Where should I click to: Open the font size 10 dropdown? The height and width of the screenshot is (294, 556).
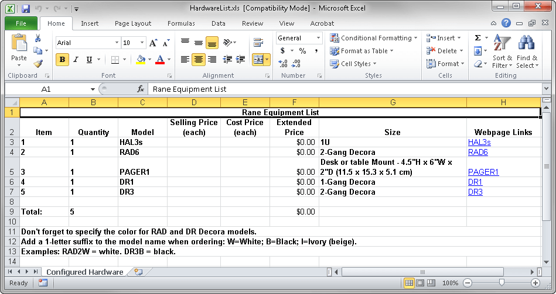coord(142,43)
